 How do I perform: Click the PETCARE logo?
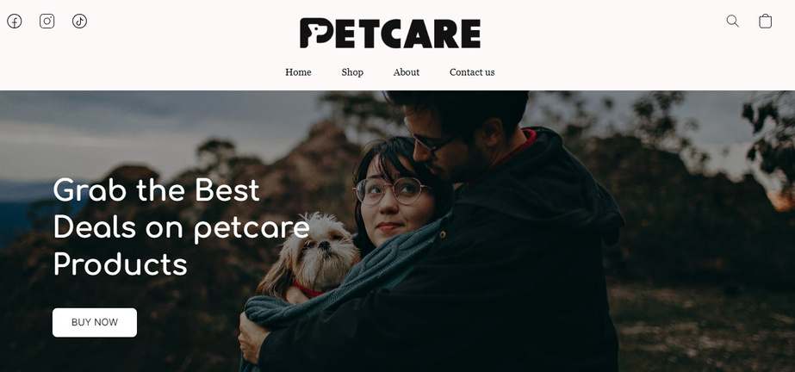390,33
